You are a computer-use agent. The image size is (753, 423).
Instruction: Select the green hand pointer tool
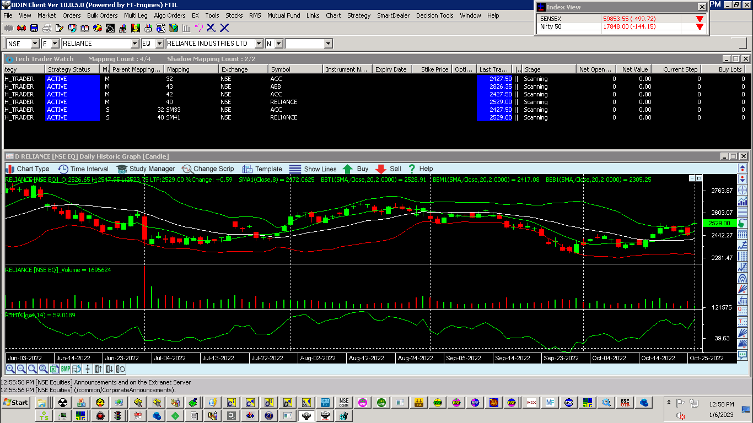[x=742, y=223]
